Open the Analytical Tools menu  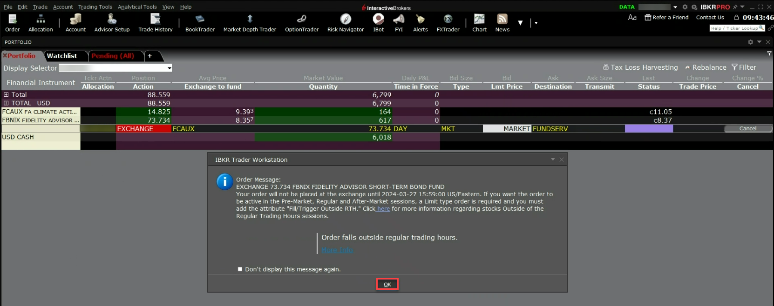137,7
